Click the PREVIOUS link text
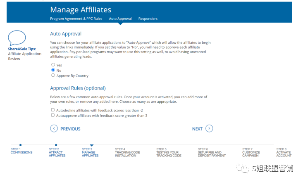Viewport: 303px width, 182px height. coord(70,129)
